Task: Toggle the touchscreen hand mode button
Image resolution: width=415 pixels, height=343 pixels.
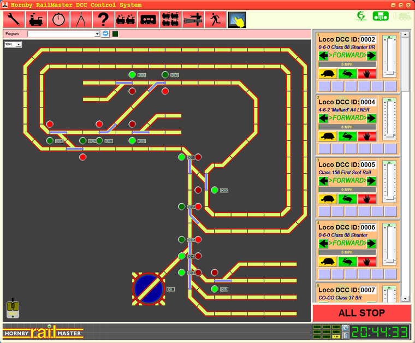Action: pos(237,20)
